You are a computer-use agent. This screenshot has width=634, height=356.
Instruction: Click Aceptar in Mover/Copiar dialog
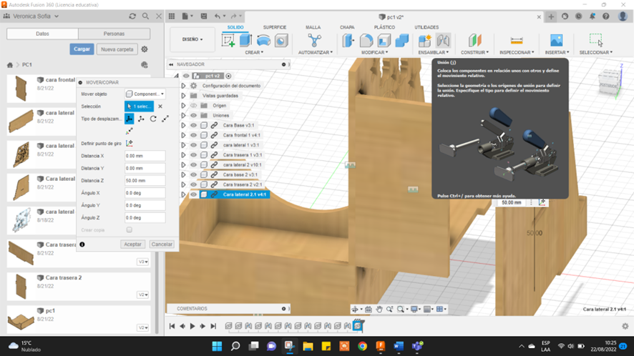tap(132, 244)
